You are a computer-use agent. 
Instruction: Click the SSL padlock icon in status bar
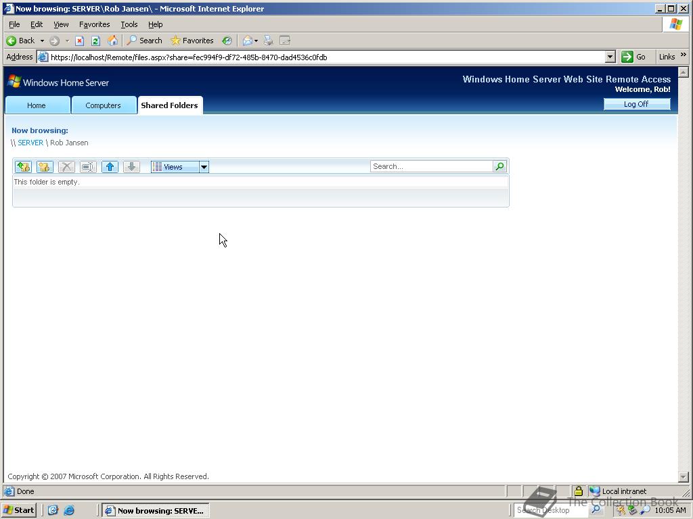[x=578, y=491]
